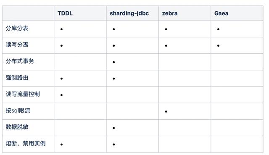Viewport: 269px width, 155px height.
Task: Click the 分布式事务 row label
Action: [20, 61]
